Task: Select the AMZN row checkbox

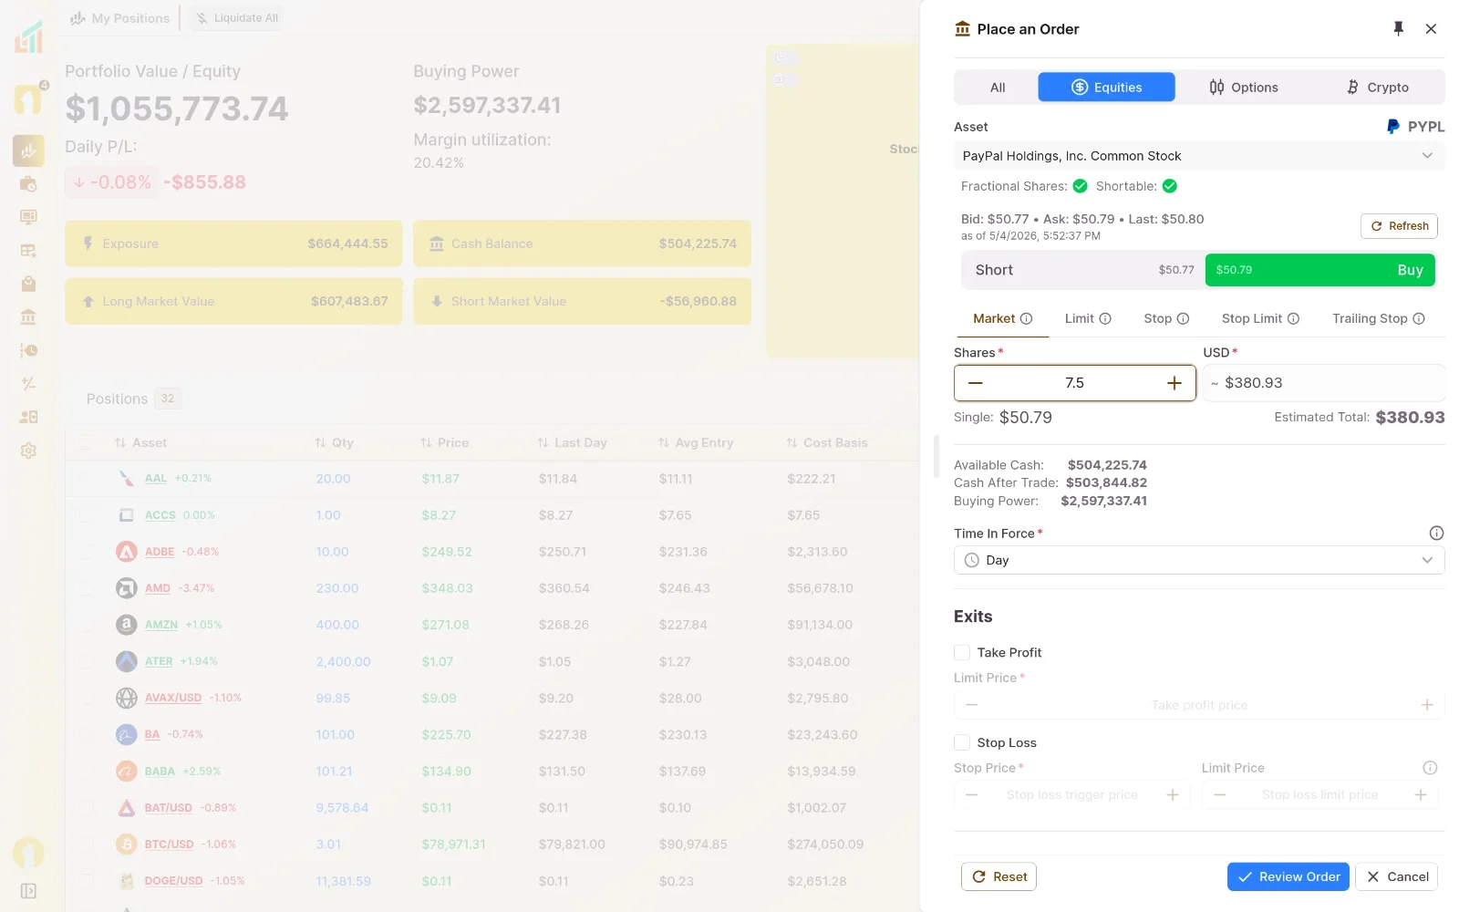Action: pyautogui.click(x=87, y=625)
